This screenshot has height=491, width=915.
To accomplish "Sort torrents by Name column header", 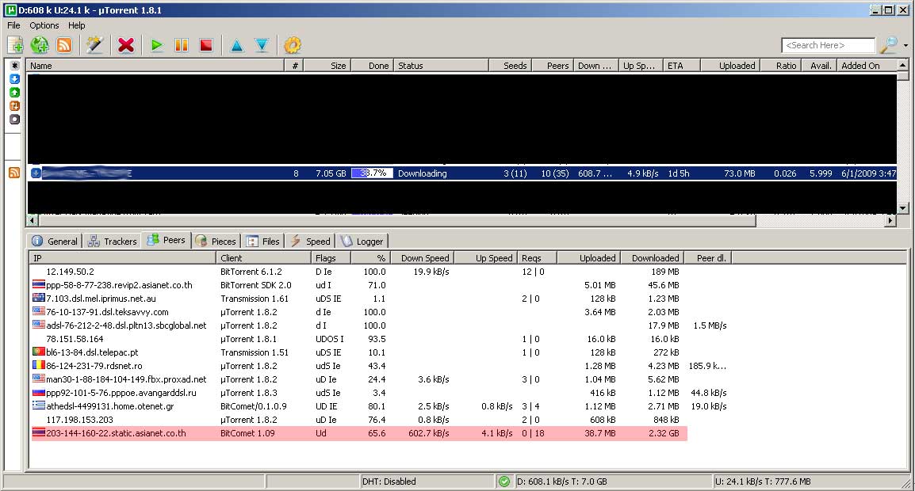I will (x=155, y=65).
